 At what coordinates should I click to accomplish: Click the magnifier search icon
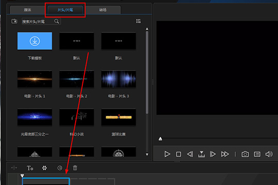point(57,22)
